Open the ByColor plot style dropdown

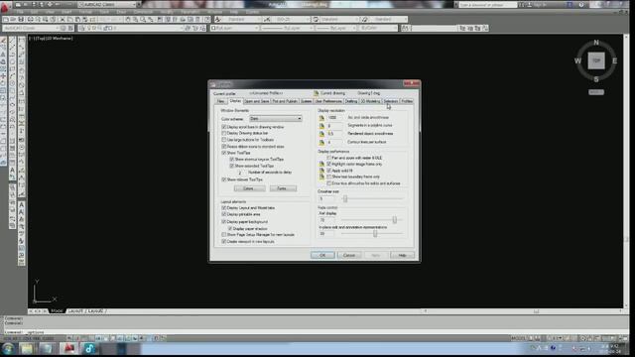pos(378,28)
